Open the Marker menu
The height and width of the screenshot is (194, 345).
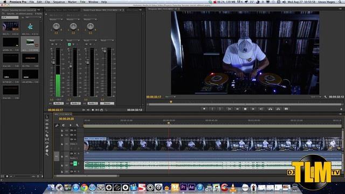72,2
